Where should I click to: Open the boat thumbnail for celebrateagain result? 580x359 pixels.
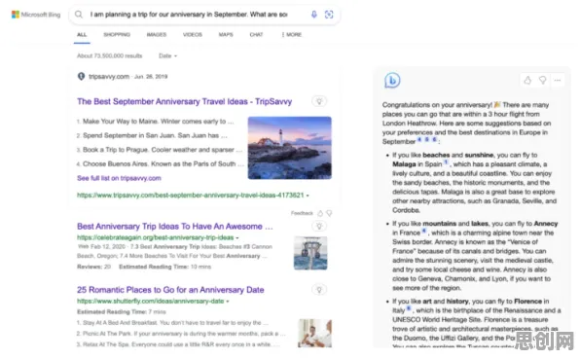[x=310, y=253]
